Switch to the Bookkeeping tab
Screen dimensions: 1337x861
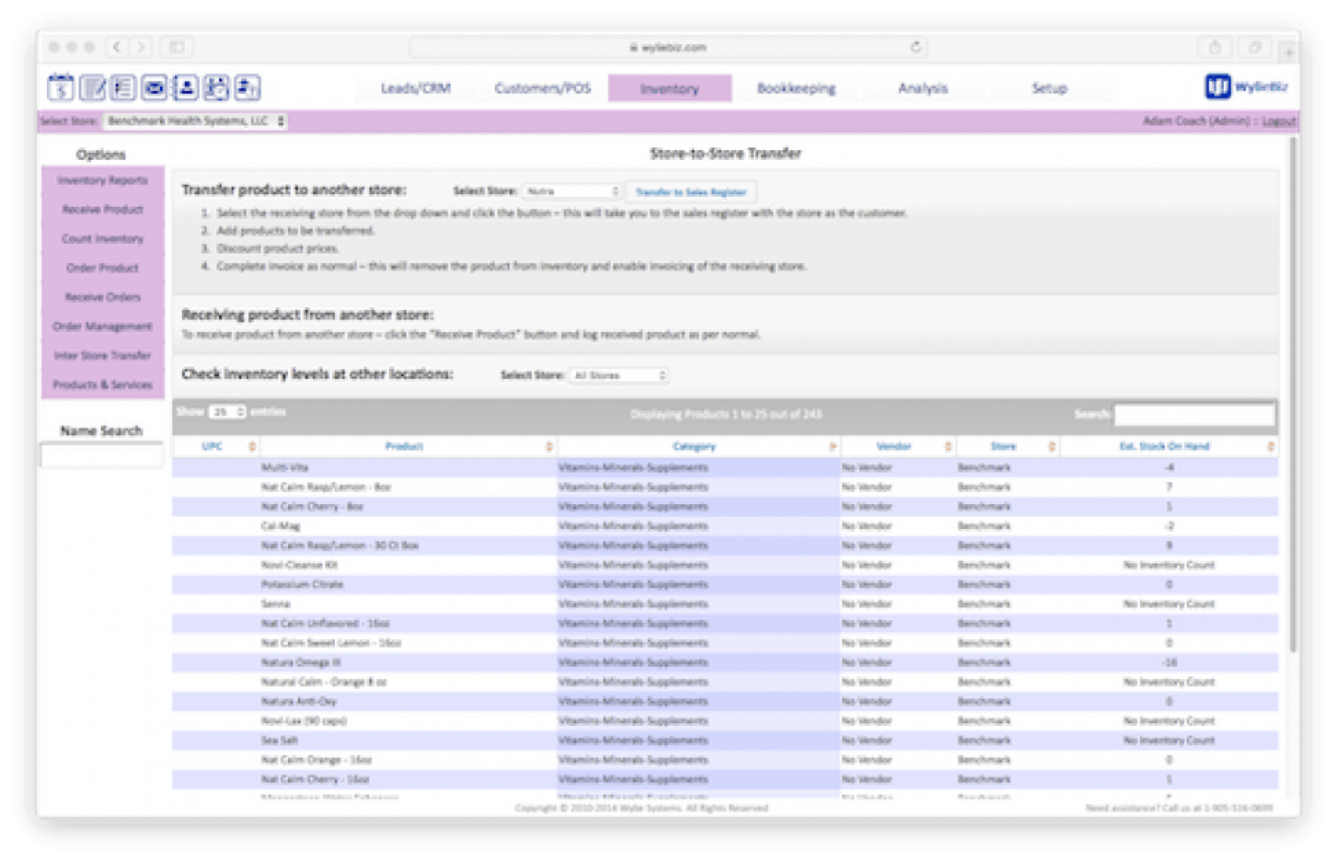pos(796,89)
